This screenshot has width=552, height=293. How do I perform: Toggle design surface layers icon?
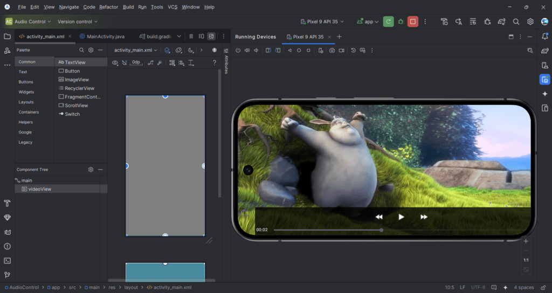click(167, 50)
